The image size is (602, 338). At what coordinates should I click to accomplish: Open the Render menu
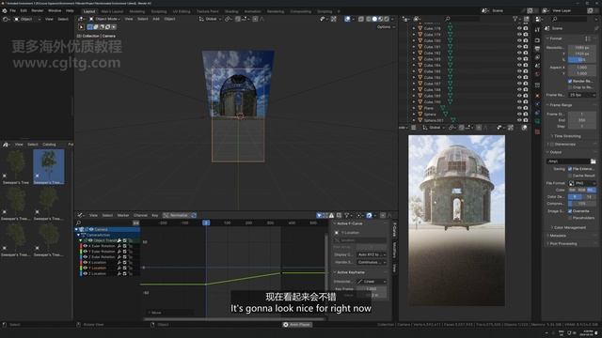tap(38, 10)
